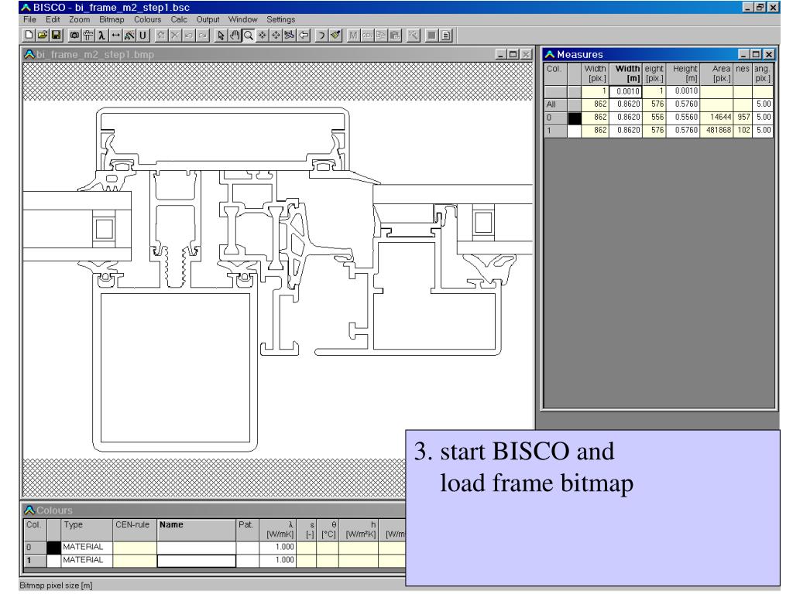Minimize the bi_frame_m2_step1.bmp window

coord(501,54)
